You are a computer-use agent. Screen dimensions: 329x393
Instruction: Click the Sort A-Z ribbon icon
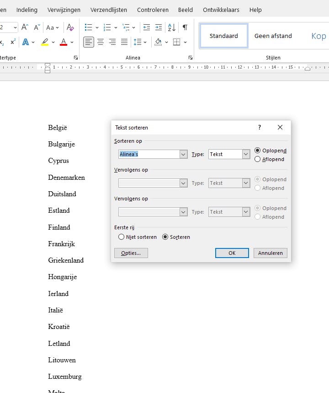pyautogui.click(x=172, y=27)
